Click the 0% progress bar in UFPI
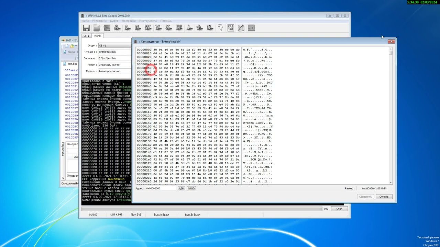Screen dimensions: 440x247 [202, 209]
